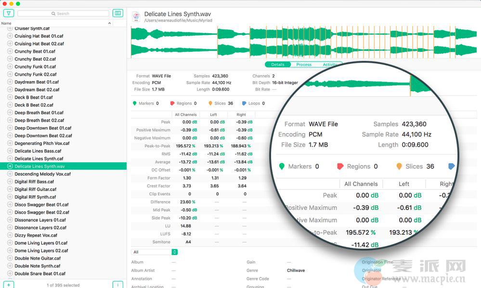Click the red Regions flag icon
Screen dimensions: 481x288
point(172,103)
